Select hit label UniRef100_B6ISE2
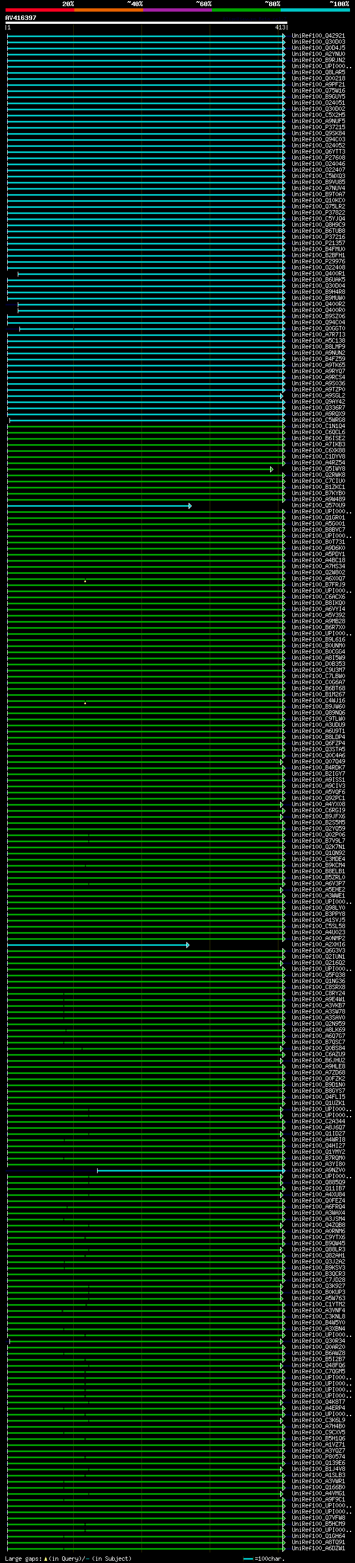355x1563 pixels. click(318, 438)
